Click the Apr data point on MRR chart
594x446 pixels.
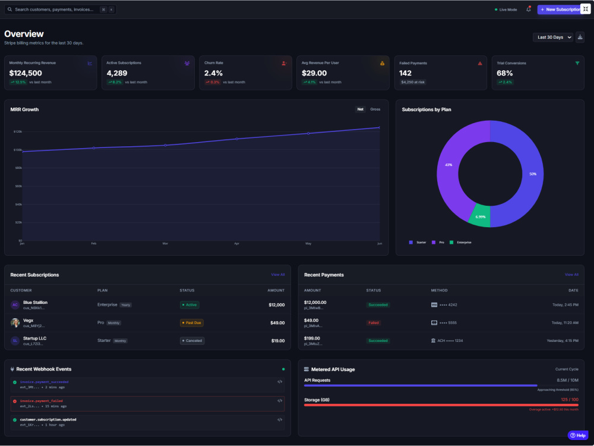(x=237, y=139)
